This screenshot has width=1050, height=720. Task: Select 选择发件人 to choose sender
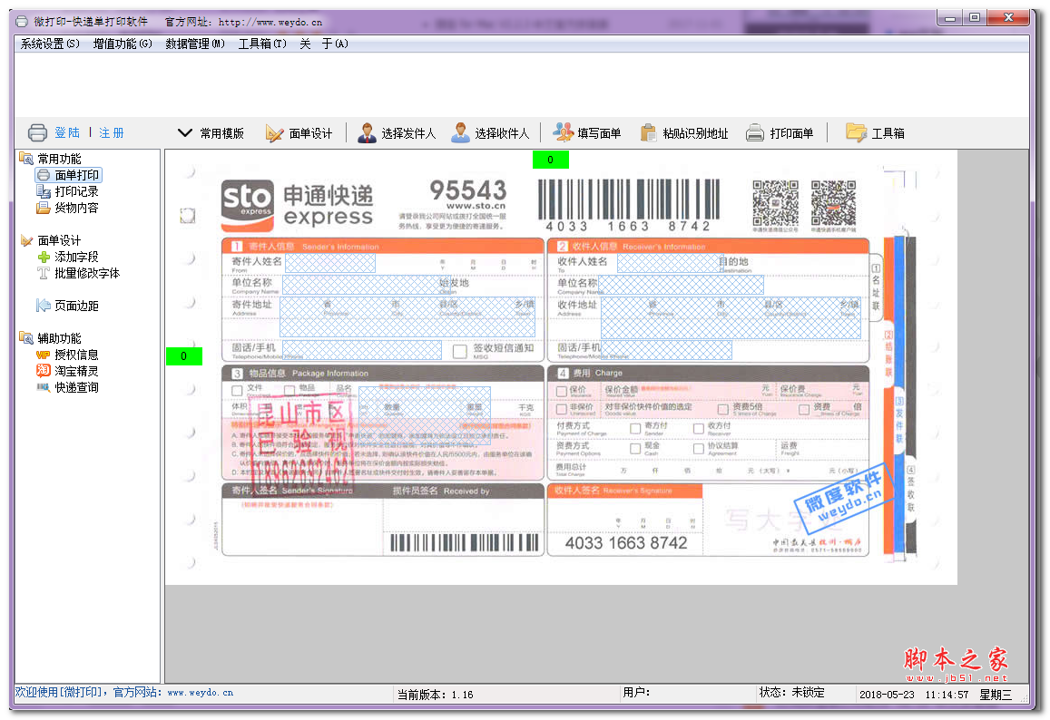tap(390, 131)
